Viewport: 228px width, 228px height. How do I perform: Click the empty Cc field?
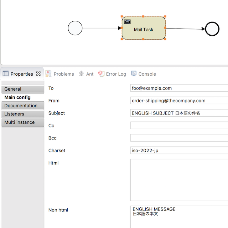click(179, 126)
